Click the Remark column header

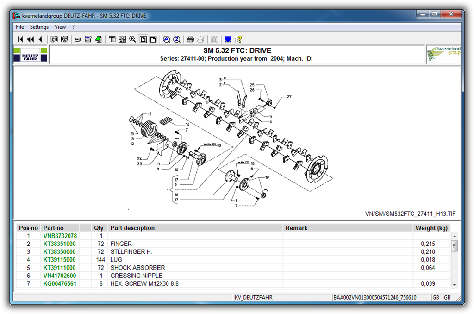tap(348, 228)
